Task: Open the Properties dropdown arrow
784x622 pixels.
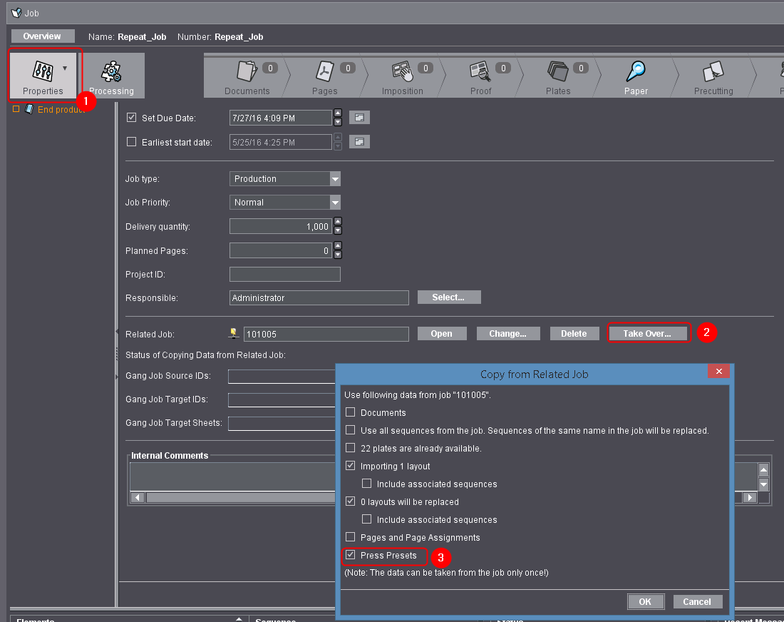Action: tap(66, 68)
